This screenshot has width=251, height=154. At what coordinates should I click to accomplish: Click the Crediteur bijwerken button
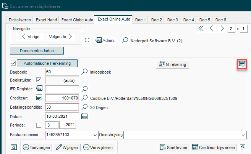pos(213,147)
